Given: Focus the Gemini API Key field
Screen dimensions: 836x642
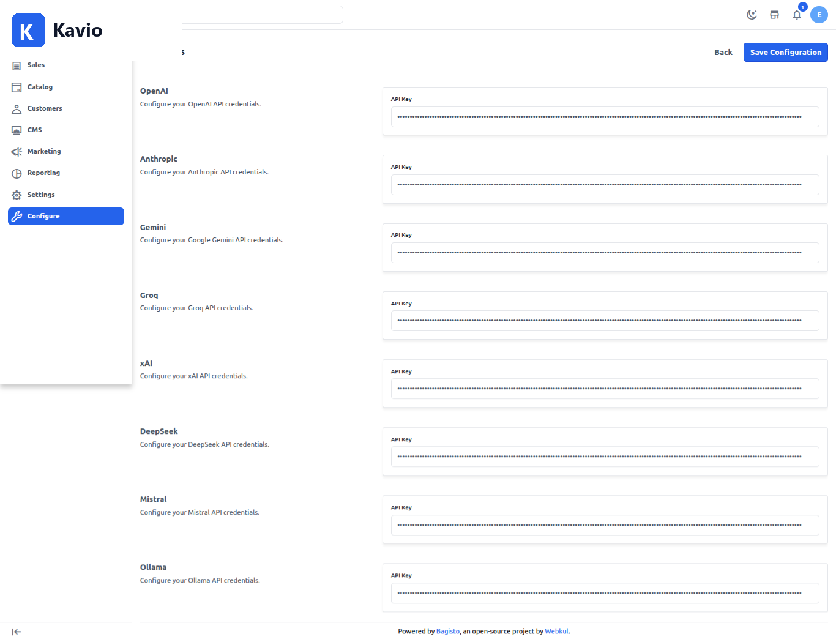Looking at the screenshot, I should [605, 253].
